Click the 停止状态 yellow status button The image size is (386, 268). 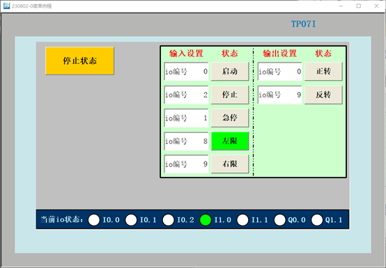tap(79, 61)
